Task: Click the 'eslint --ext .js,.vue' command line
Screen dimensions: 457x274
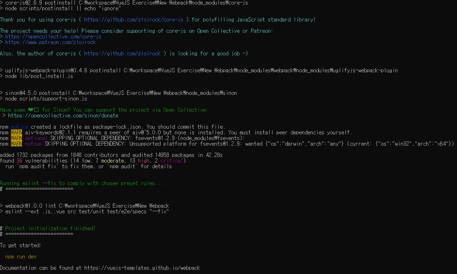Action: (x=84, y=212)
